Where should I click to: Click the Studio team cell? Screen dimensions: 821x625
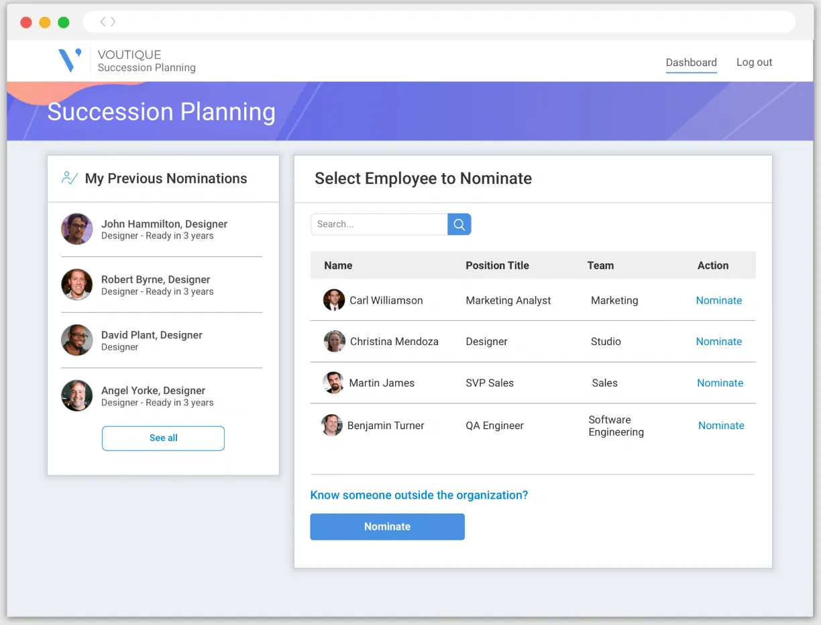tap(606, 341)
